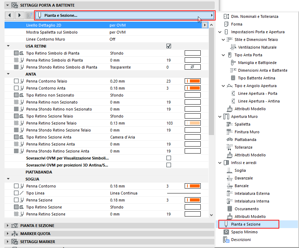This screenshot has height=248, width=299.
Task: Open pen color swatch for Penna Contorno Telaio
Action: [193, 81]
